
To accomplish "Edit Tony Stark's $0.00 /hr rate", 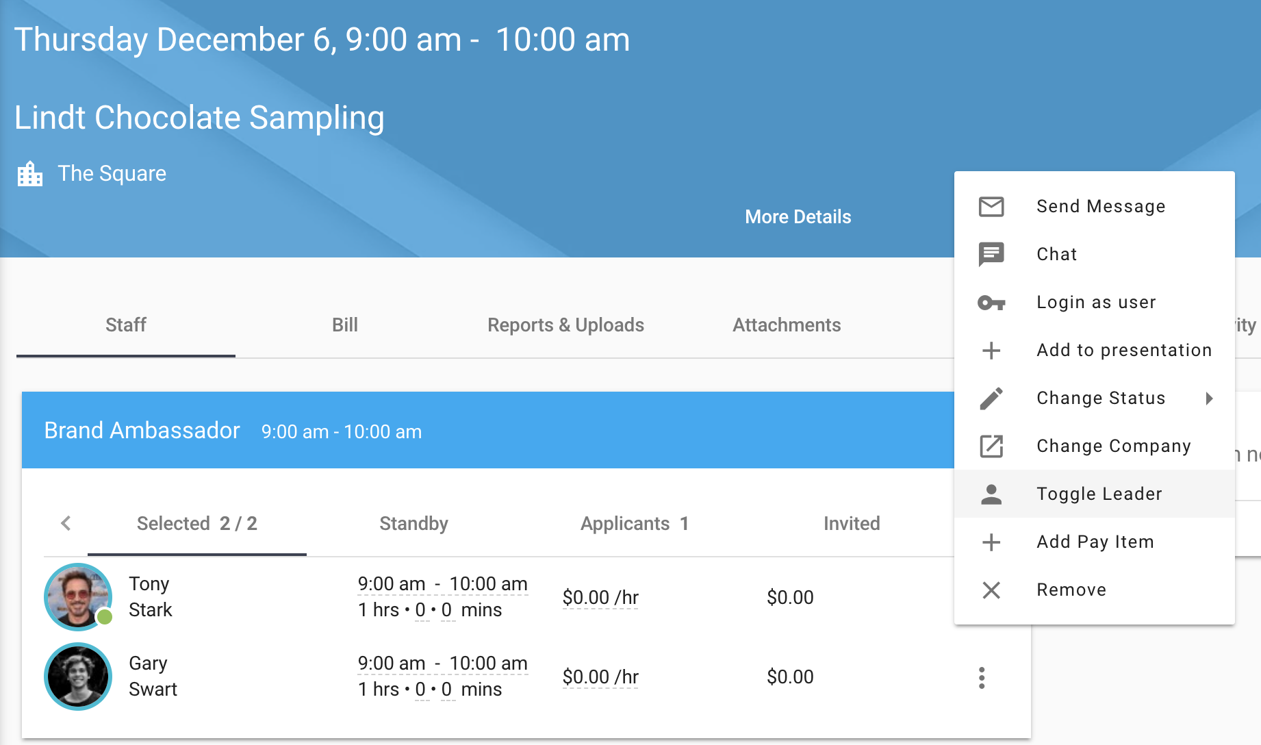I will (x=600, y=598).
